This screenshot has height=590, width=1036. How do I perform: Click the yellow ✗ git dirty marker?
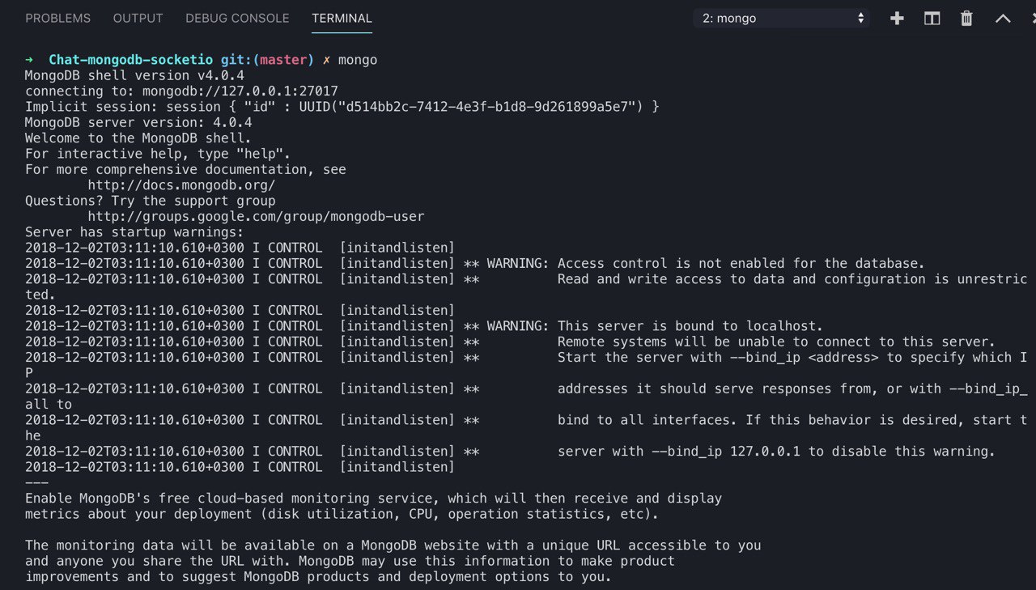[x=326, y=60]
